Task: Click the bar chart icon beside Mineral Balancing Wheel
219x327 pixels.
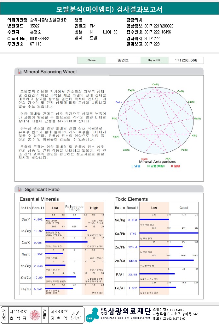Action: point(20,72)
